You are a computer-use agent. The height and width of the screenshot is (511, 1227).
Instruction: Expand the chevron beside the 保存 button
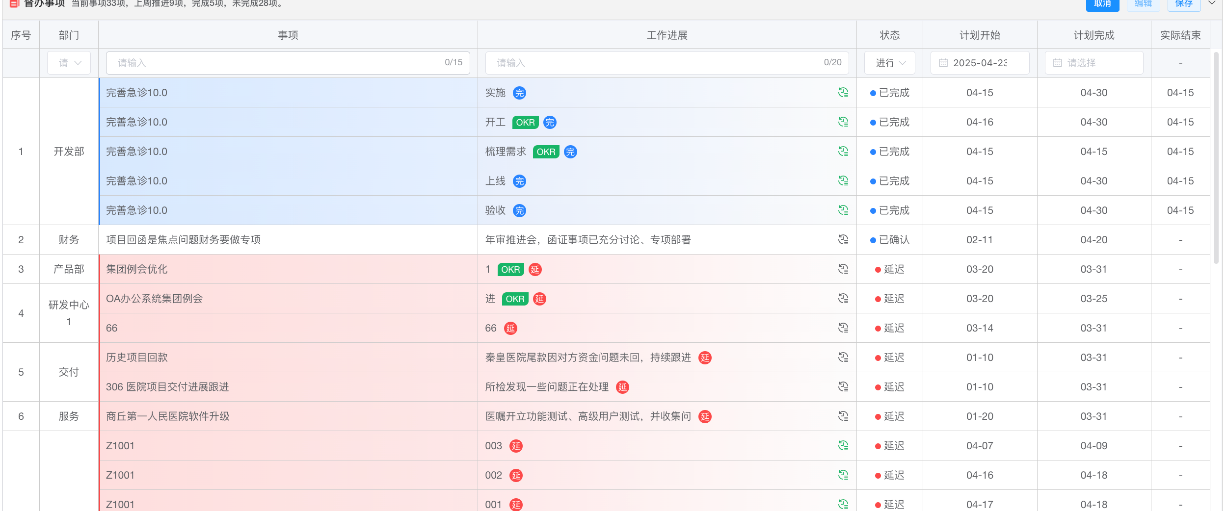[1211, 3]
